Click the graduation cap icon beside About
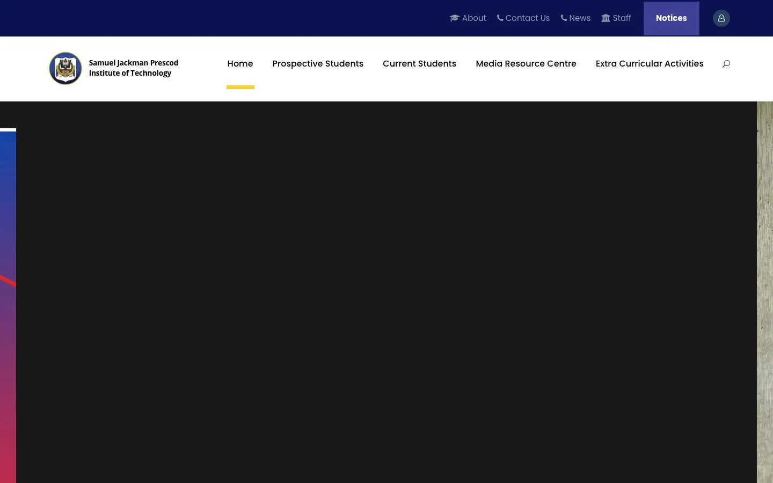The image size is (773, 483). click(454, 18)
